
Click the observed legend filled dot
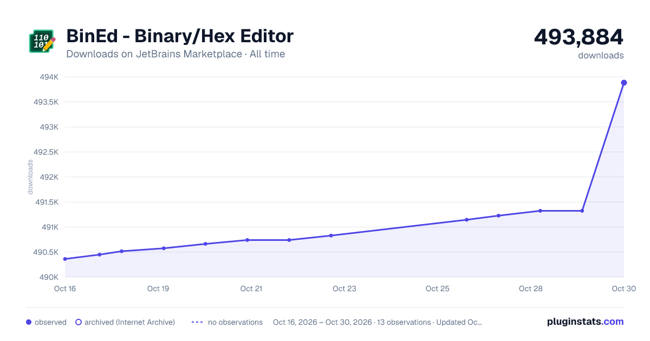click(29, 322)
